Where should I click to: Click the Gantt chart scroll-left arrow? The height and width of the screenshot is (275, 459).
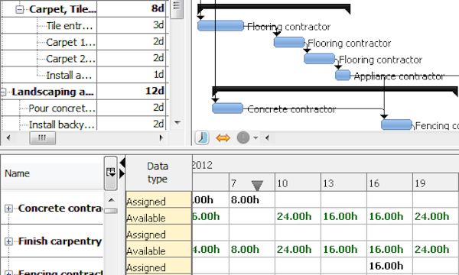267,137
